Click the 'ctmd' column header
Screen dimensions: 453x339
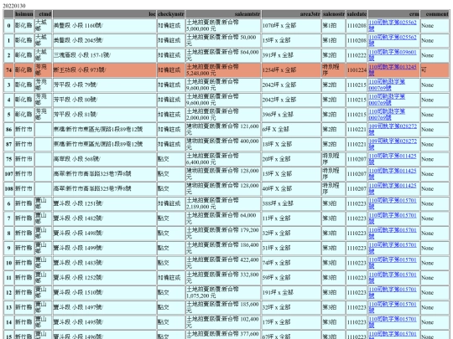(44, 14)
